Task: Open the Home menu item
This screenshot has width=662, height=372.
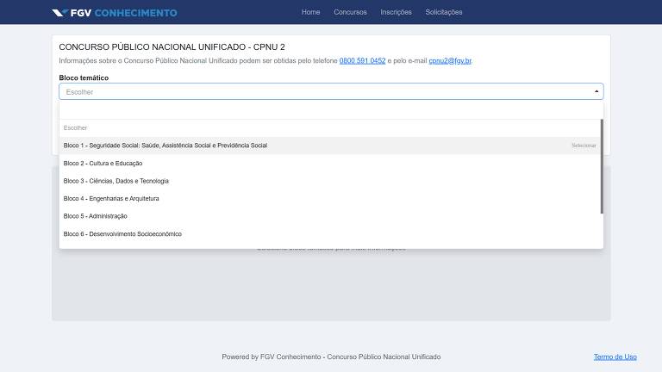Action: (x=310, y=12)
